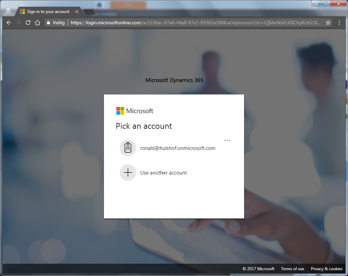Click the '© 2017 Microsoft' footer text
The width and height of the screenshot is (348, 276).
tap(258, 269)
